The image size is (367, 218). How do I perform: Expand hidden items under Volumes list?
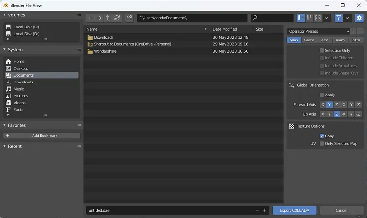[x=8, y=39]
